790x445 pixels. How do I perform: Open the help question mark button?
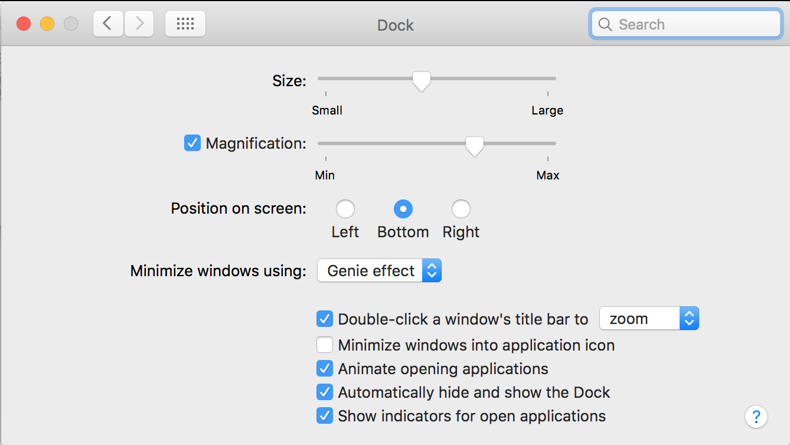pyautogui.click(x=756, y=416)
